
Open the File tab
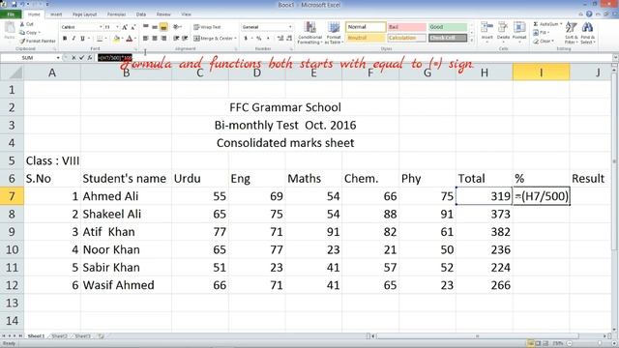11,14
